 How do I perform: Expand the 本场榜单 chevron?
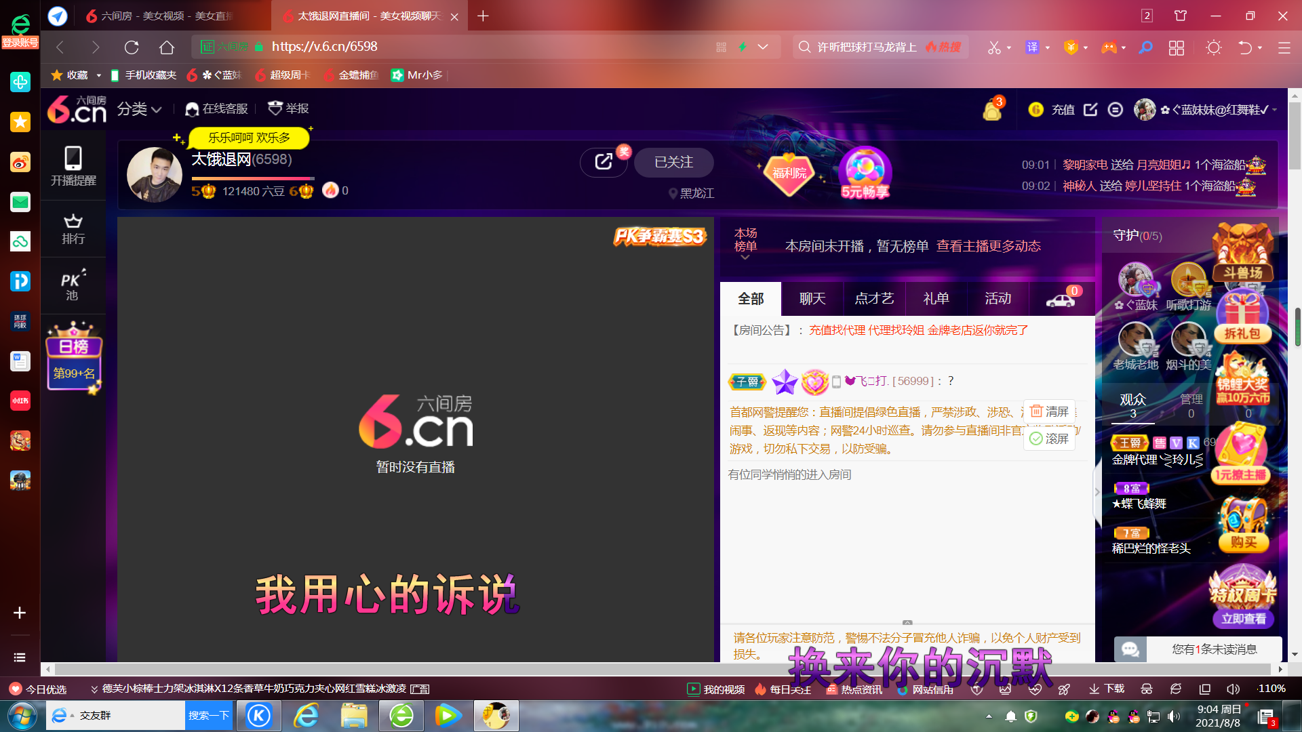(745, 257)
